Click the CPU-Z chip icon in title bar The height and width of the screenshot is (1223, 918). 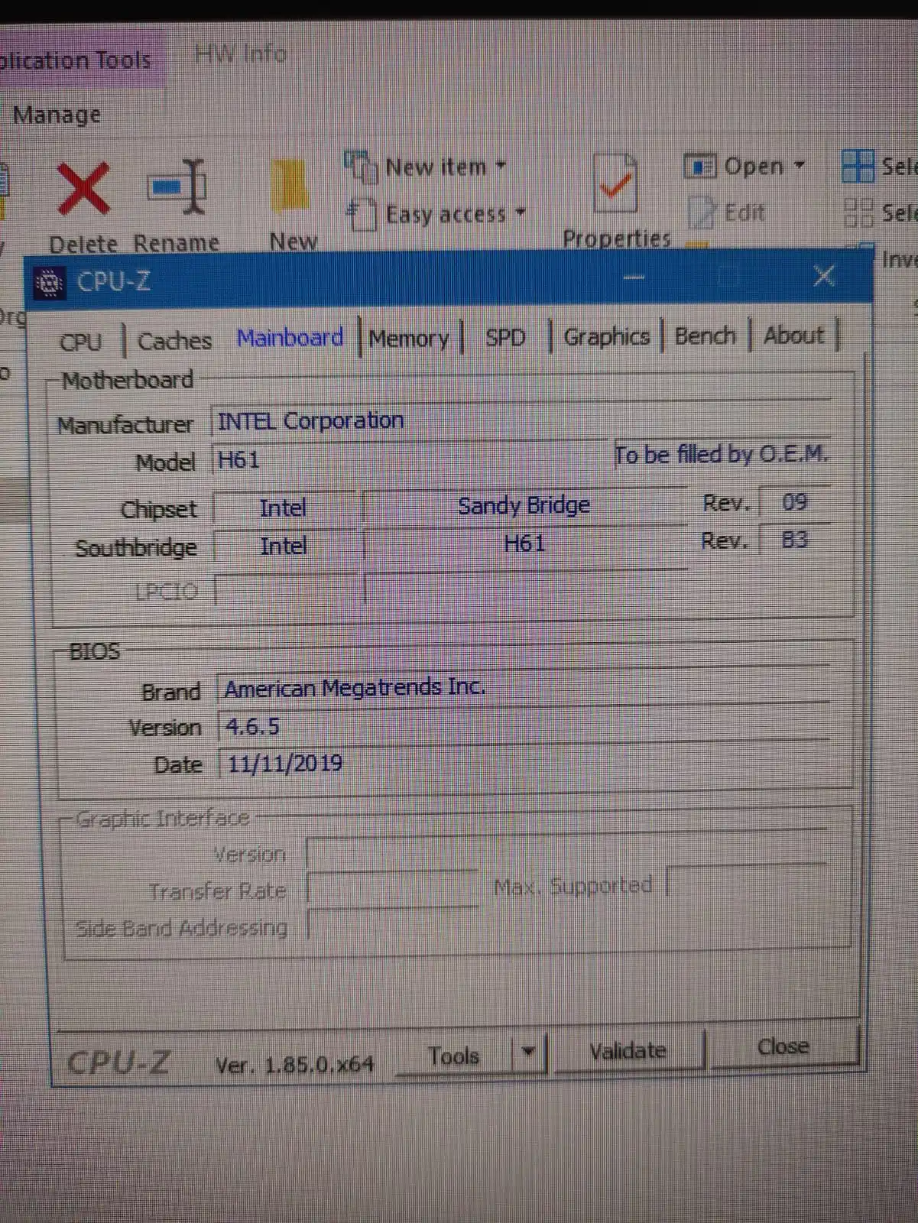click(x=49, y=283)
